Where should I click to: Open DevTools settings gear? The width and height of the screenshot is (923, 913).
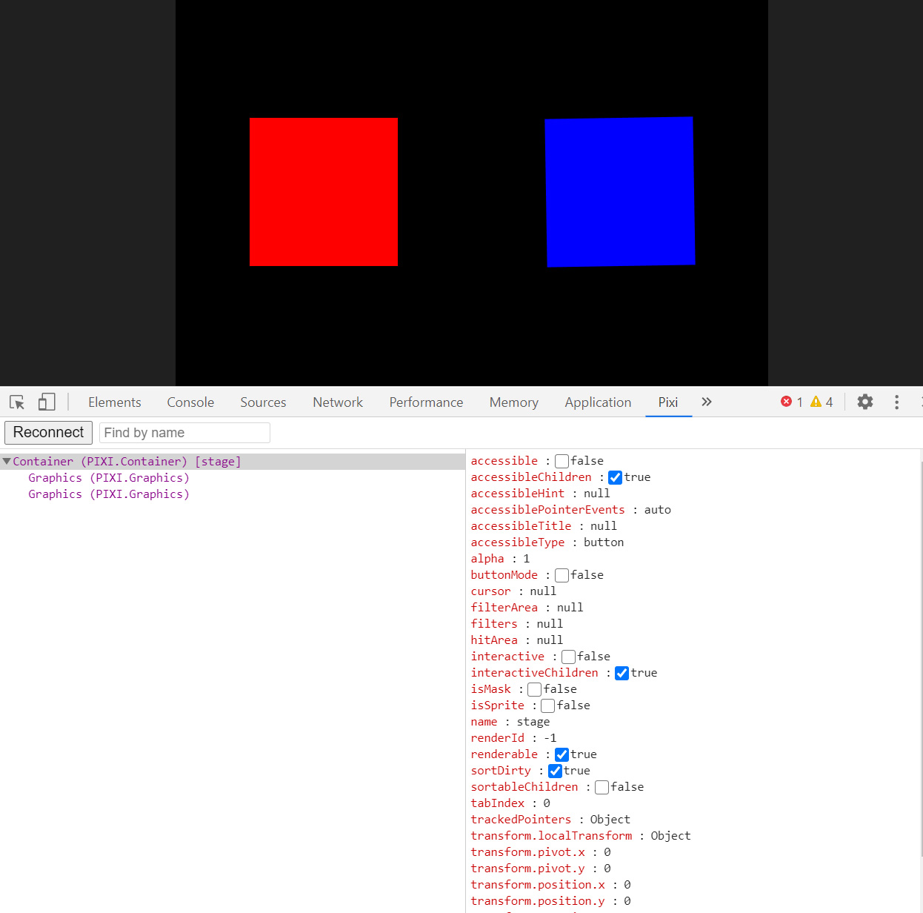tap(864, 402)
